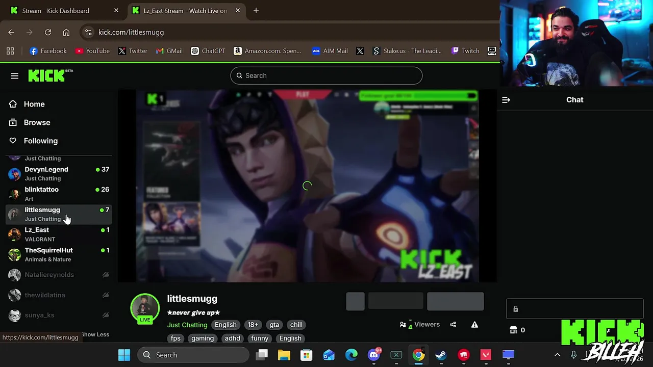Screen dimensions: 653x367
Task: Reload the page with refresh icon
Action: pos(48,32)
